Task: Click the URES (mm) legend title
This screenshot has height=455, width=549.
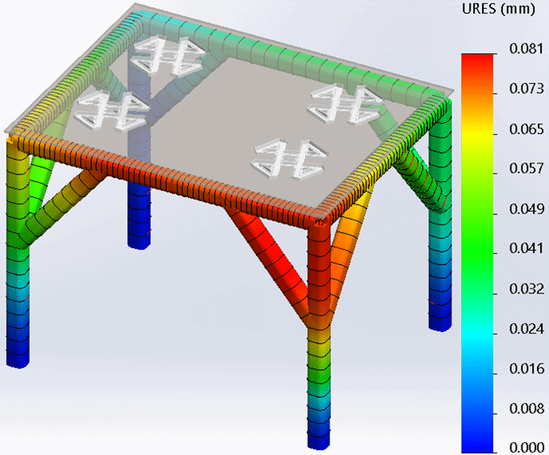Action: [x=494, y=11]
